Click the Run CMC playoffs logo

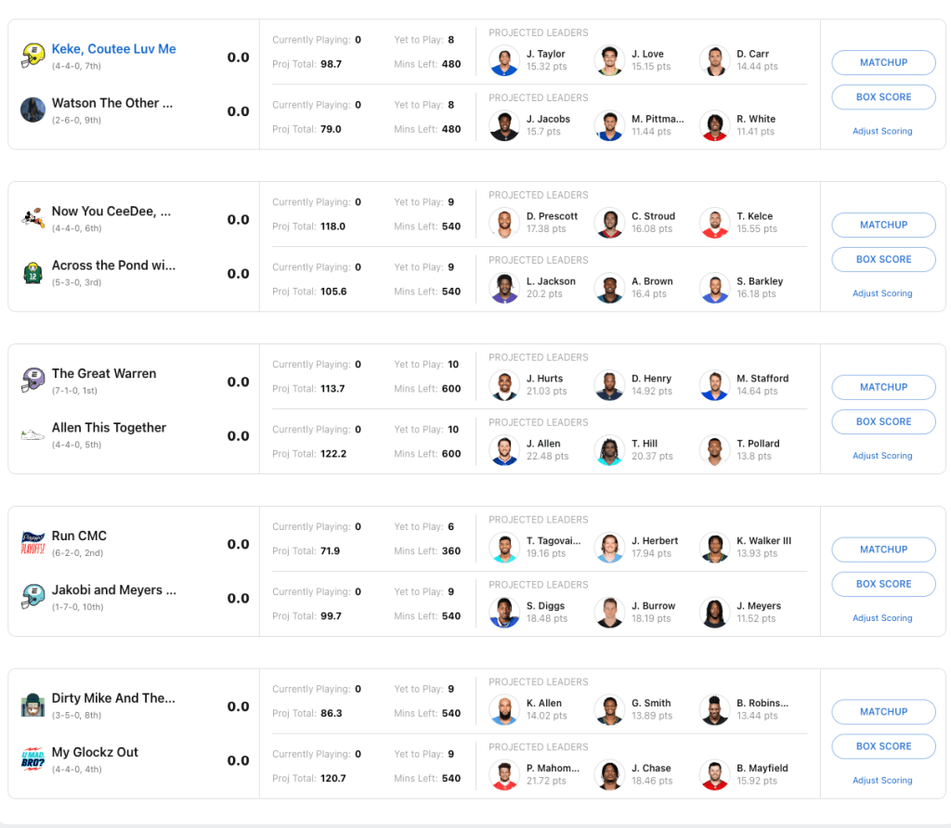[x=33, y=543]
